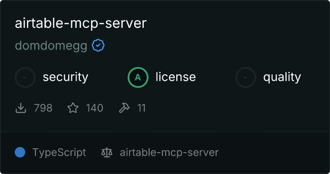Select the quality label

pos(282,77)
